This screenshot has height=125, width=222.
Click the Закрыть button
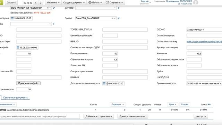click(x=11, y=2)
